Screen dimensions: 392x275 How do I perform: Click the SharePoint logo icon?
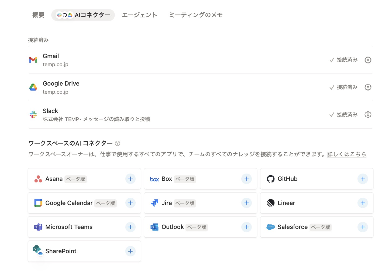coord(38,251)
